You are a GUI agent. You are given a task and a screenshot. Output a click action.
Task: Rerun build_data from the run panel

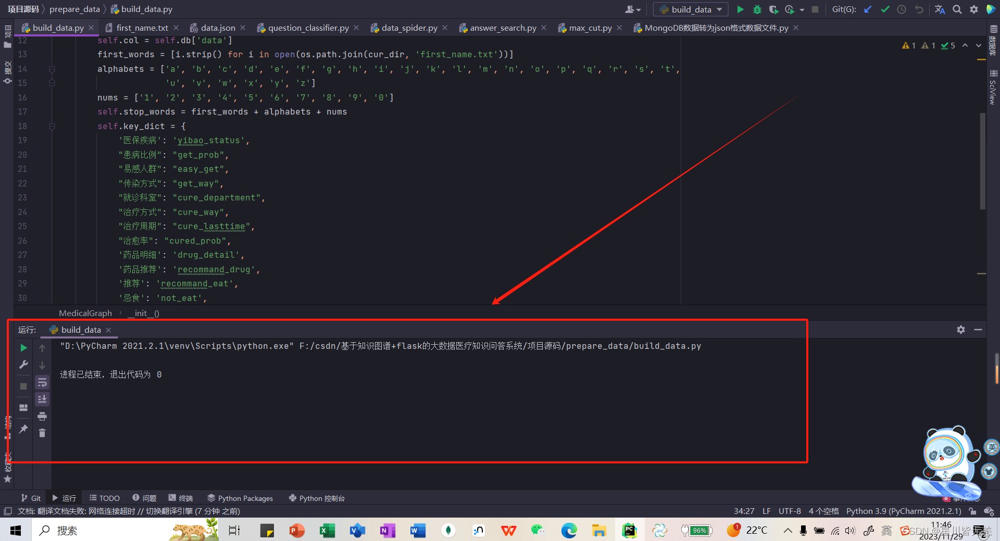23,348
